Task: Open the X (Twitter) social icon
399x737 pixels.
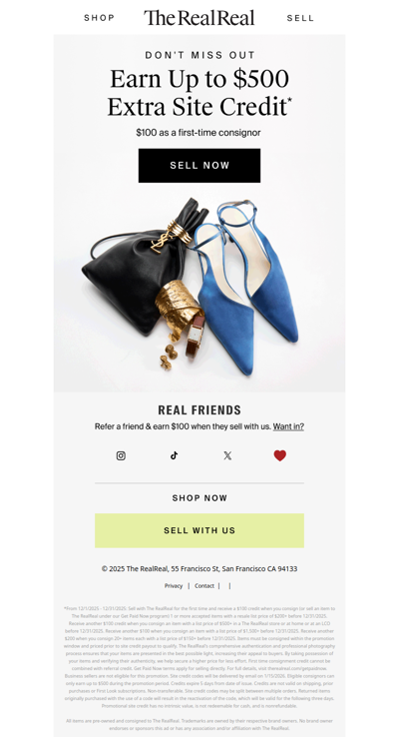Action: coord(227,455)
